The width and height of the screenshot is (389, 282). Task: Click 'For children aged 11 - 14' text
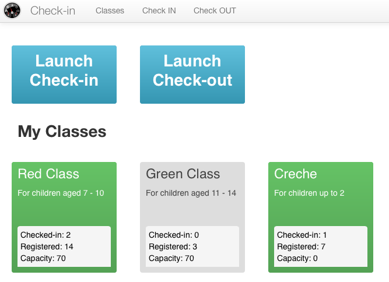191,193
